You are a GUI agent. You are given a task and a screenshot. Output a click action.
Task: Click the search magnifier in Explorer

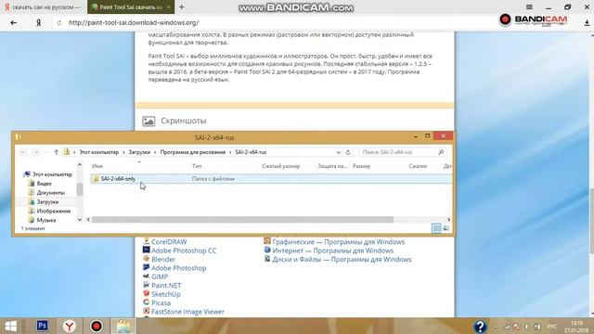[x=441, y=152]
